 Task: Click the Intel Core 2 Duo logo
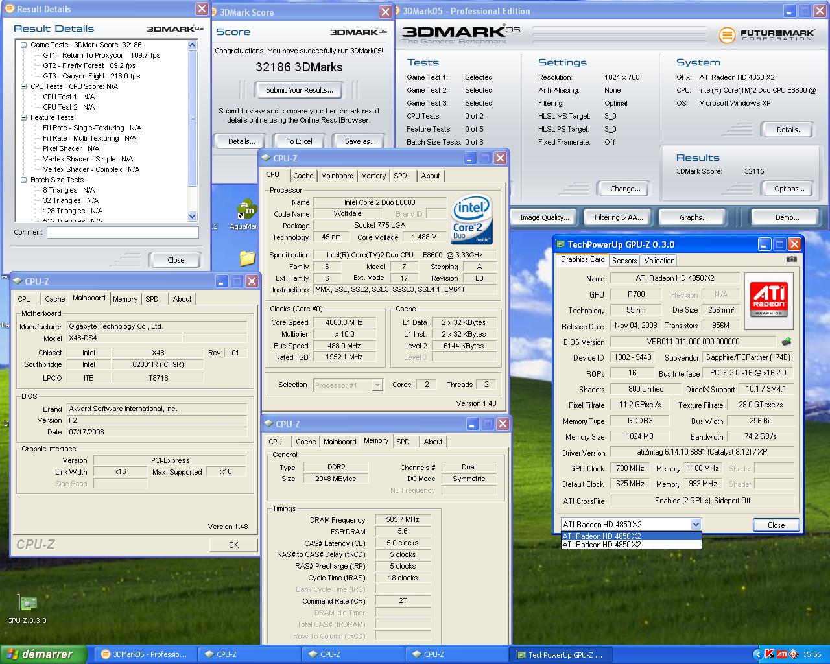point(471,219)
